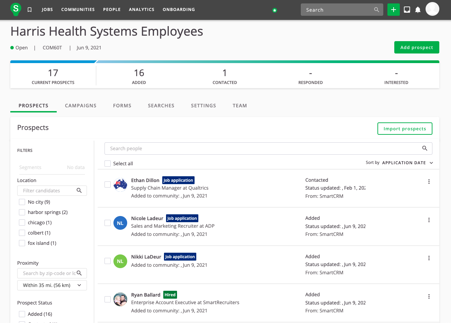Screen dimensions: 451x323
Task: Open the Analytics menu
Action: pos(142,10)
